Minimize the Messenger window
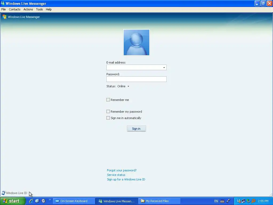Screen dimensions: 273x205 tap(257, 3)
